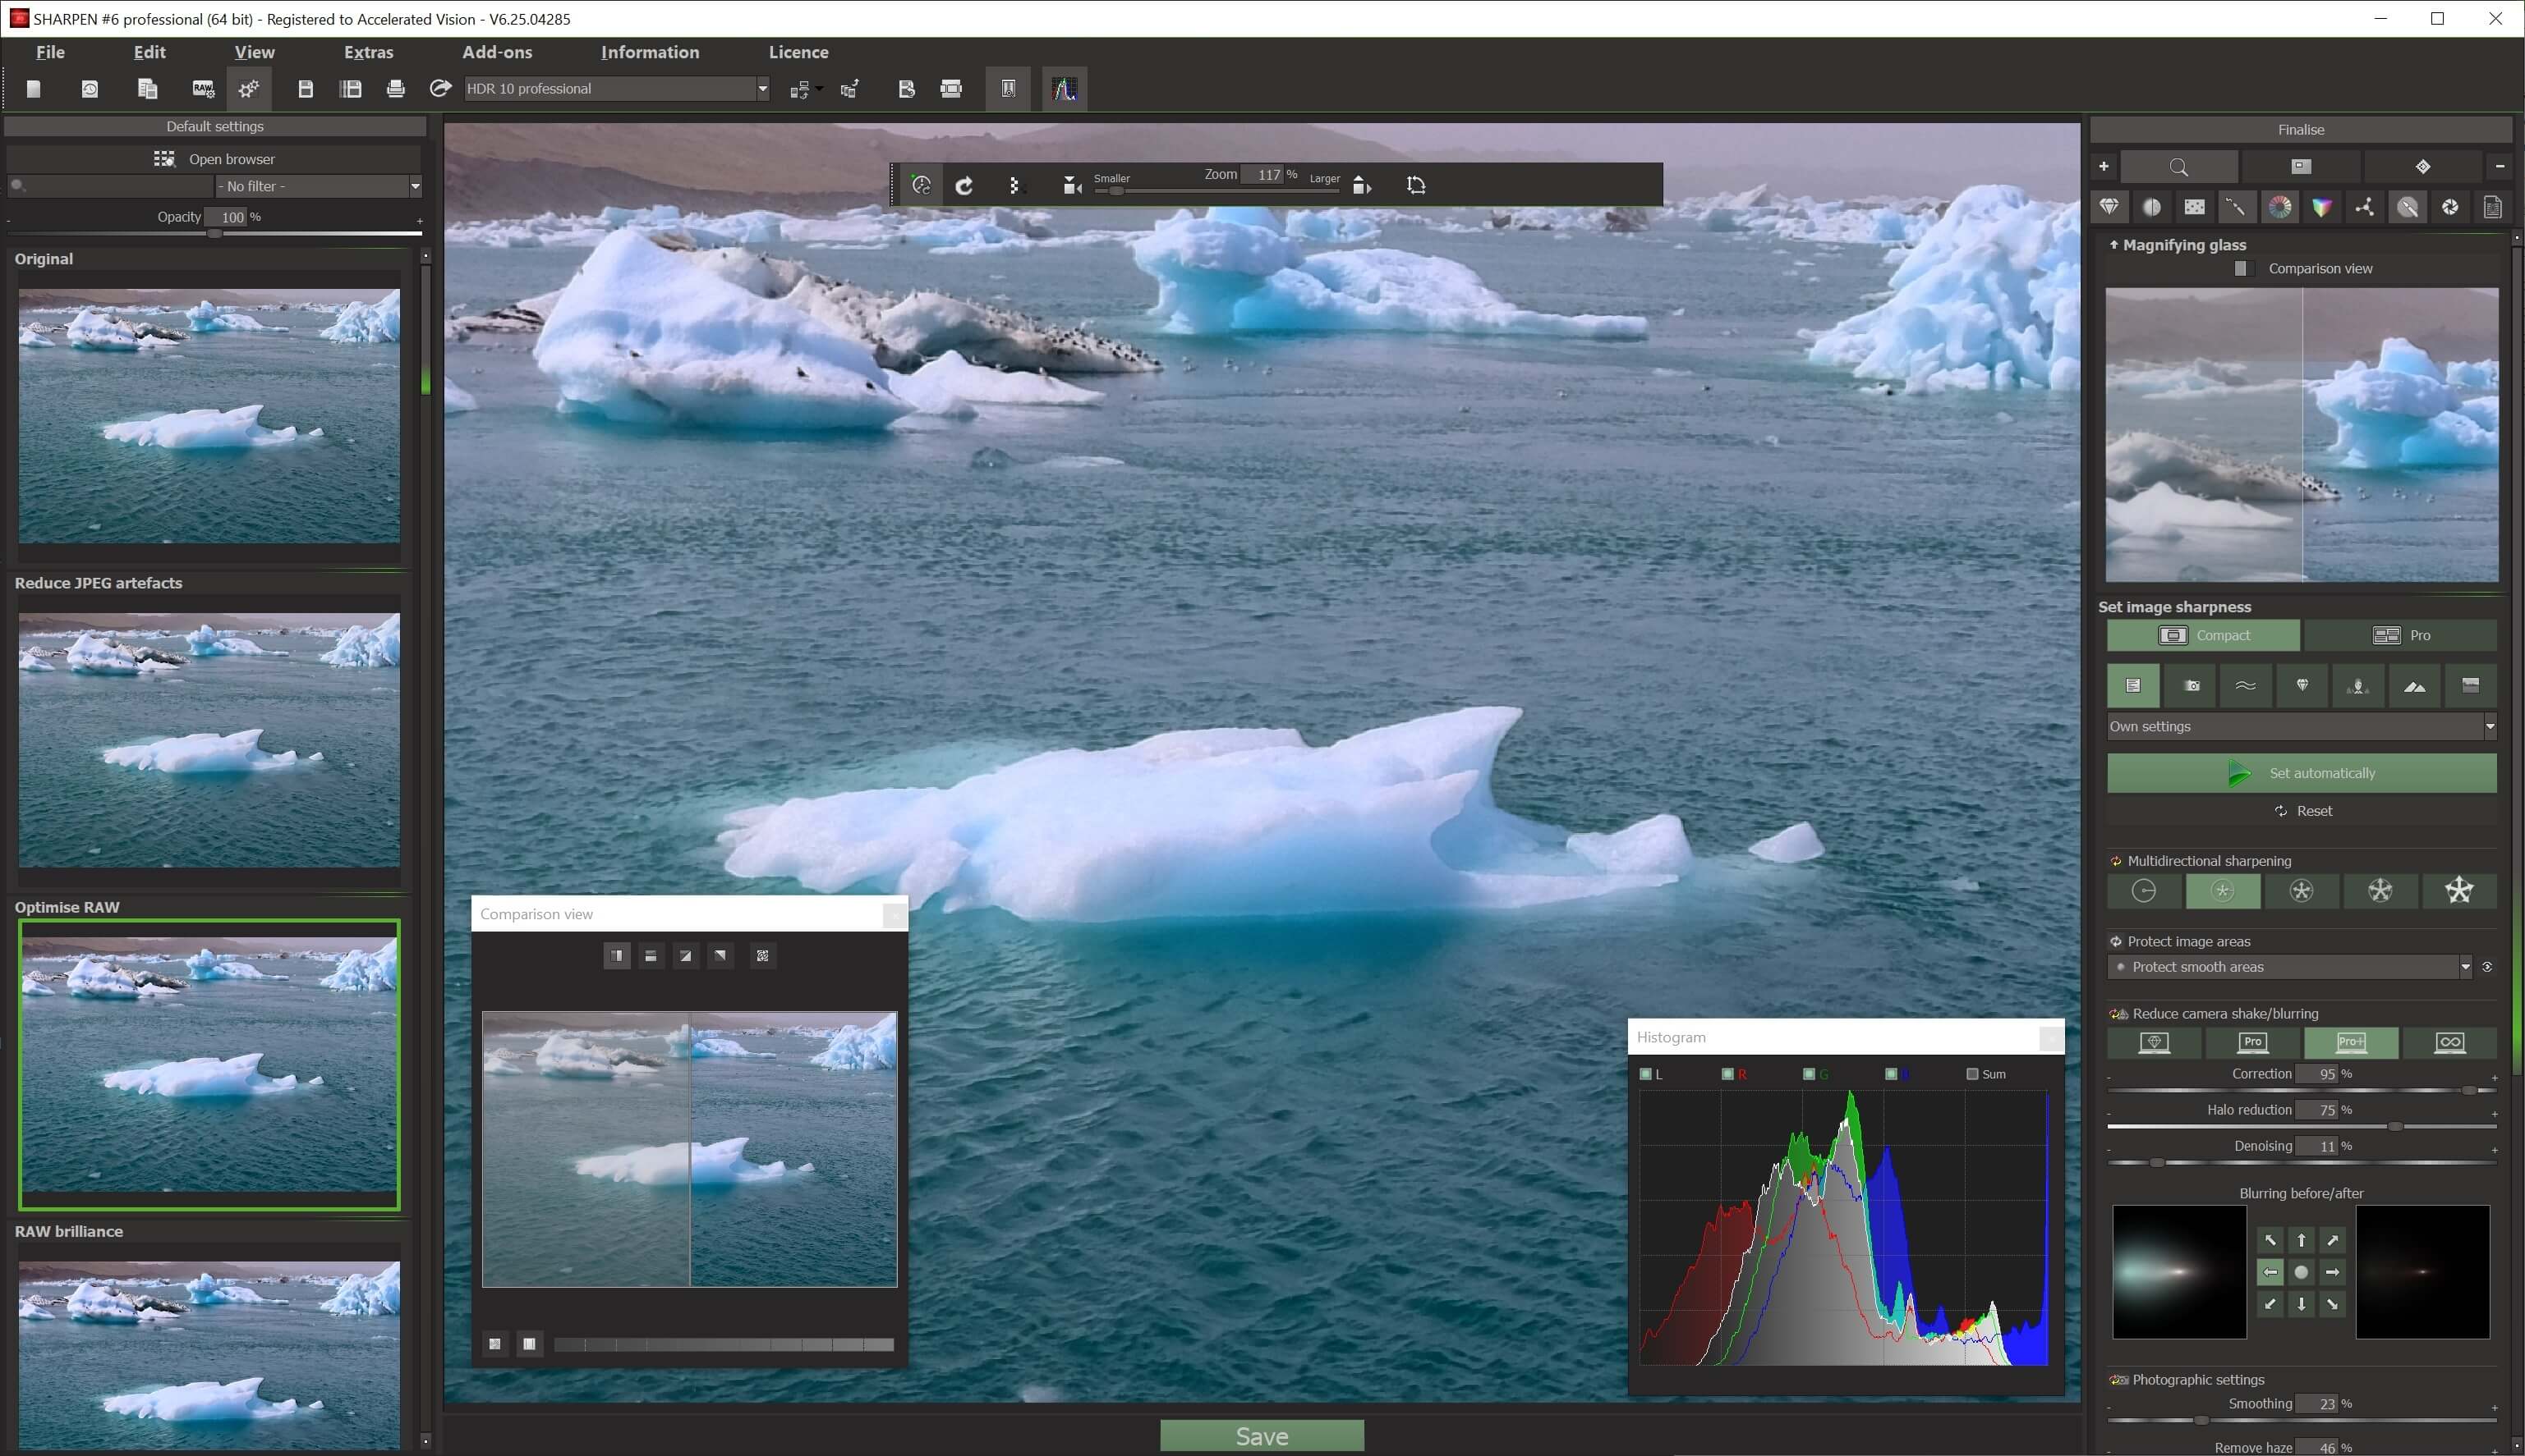Click the printer icon in toolbar
Image resolution: width=2525 pixels, height=1456 pixels.
coord(395,89)
